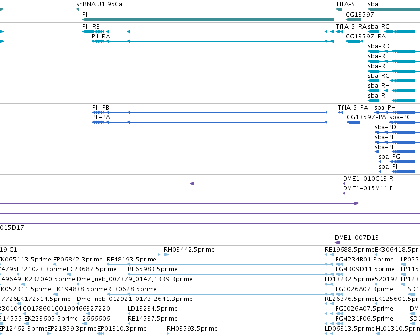Select the sba-PI protein feature
Image resolution: width=420 pixels, height=336 pixels.
point(399,172)
